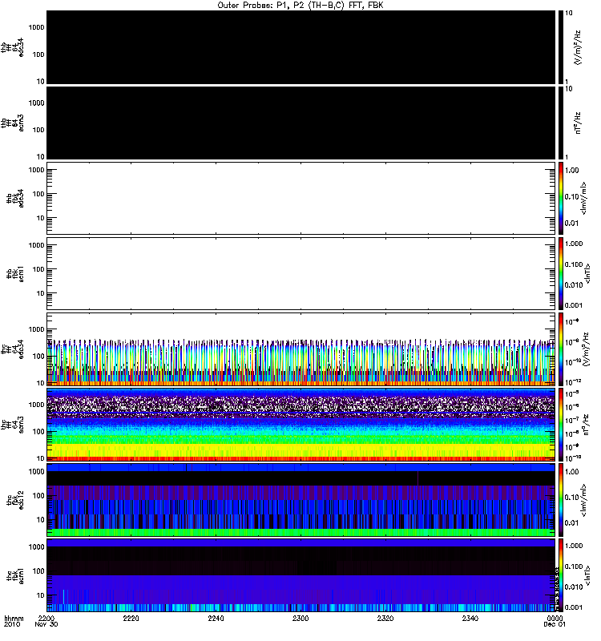Image resolution: width=601 pixels, height=641 pixels.
Task: Click the 0.001 color scale value of thb fbk scm1
Action: click(574, 305)
